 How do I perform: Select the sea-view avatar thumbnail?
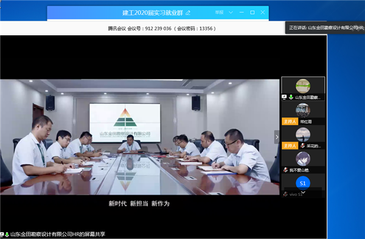point(303,135)
